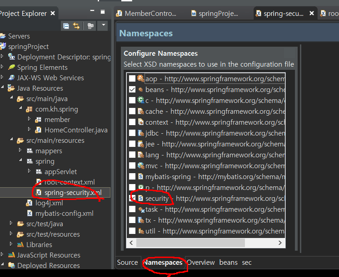Select the Servers project folder icon

click(3, 36)
